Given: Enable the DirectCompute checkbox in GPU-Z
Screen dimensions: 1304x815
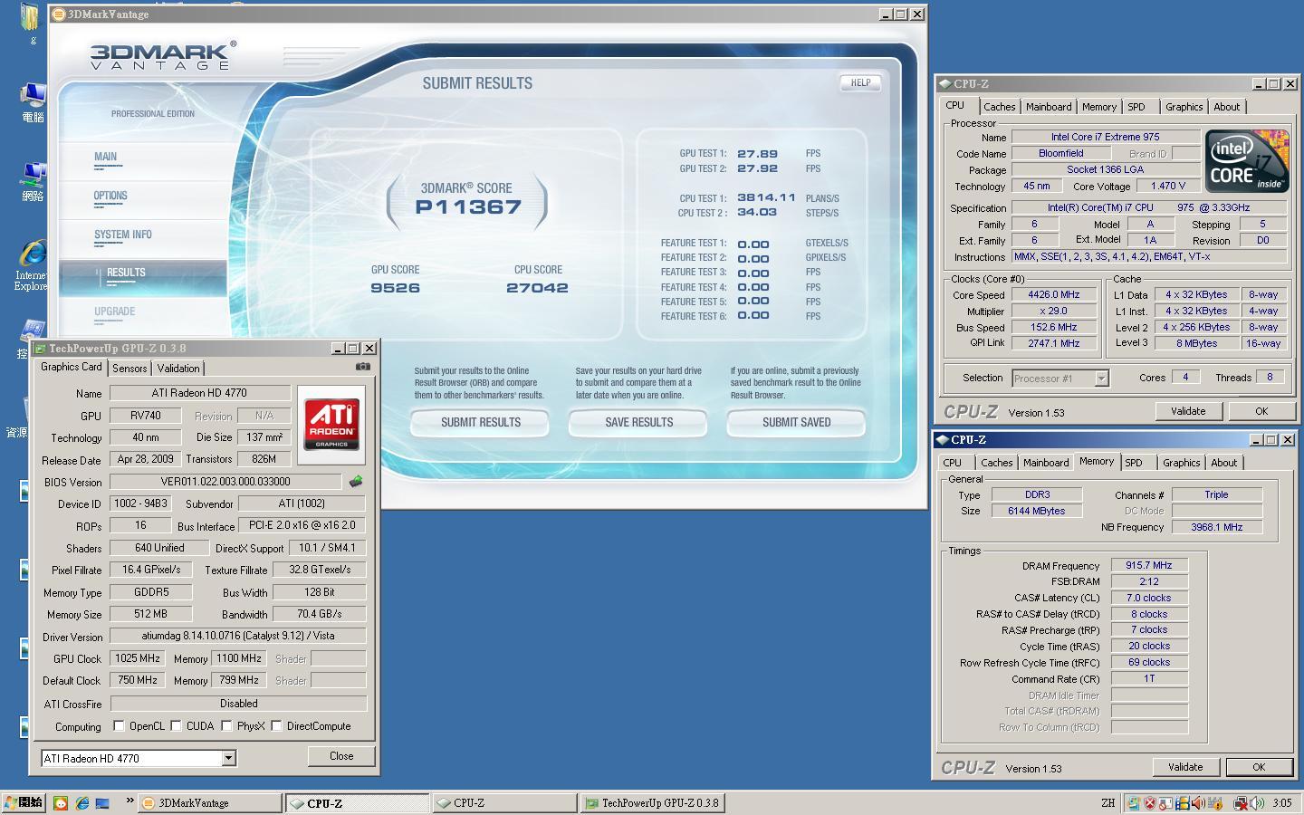Looking at the screenshot, I should tap(276, 725).
